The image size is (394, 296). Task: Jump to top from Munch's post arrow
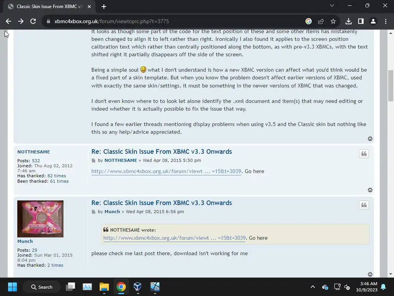click(x=370, y=274)
